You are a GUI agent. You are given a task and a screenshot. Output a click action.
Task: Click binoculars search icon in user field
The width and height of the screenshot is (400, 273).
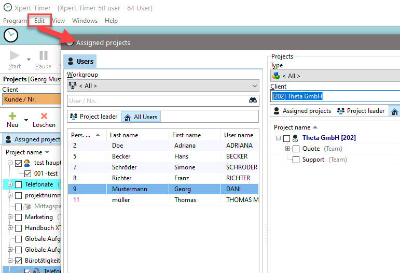click(253, 101)
